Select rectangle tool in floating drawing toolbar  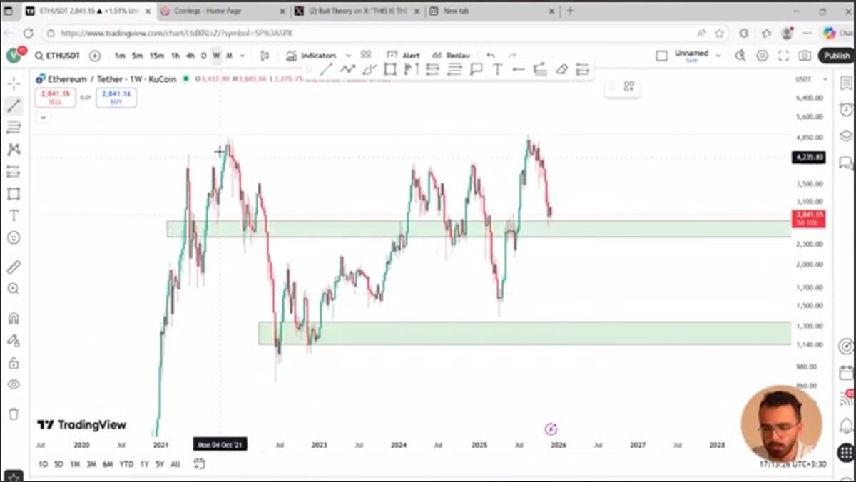pyautogui.click(x=389, y=69)
